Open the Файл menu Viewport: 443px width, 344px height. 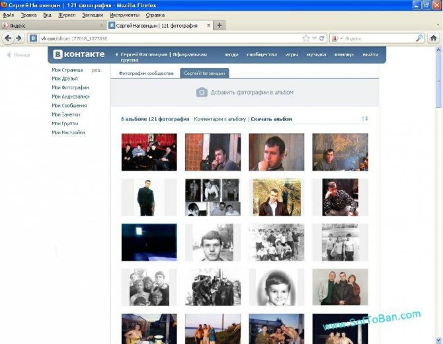tap(9, 15)
